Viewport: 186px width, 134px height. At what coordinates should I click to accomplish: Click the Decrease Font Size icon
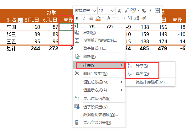coord(127,11)
